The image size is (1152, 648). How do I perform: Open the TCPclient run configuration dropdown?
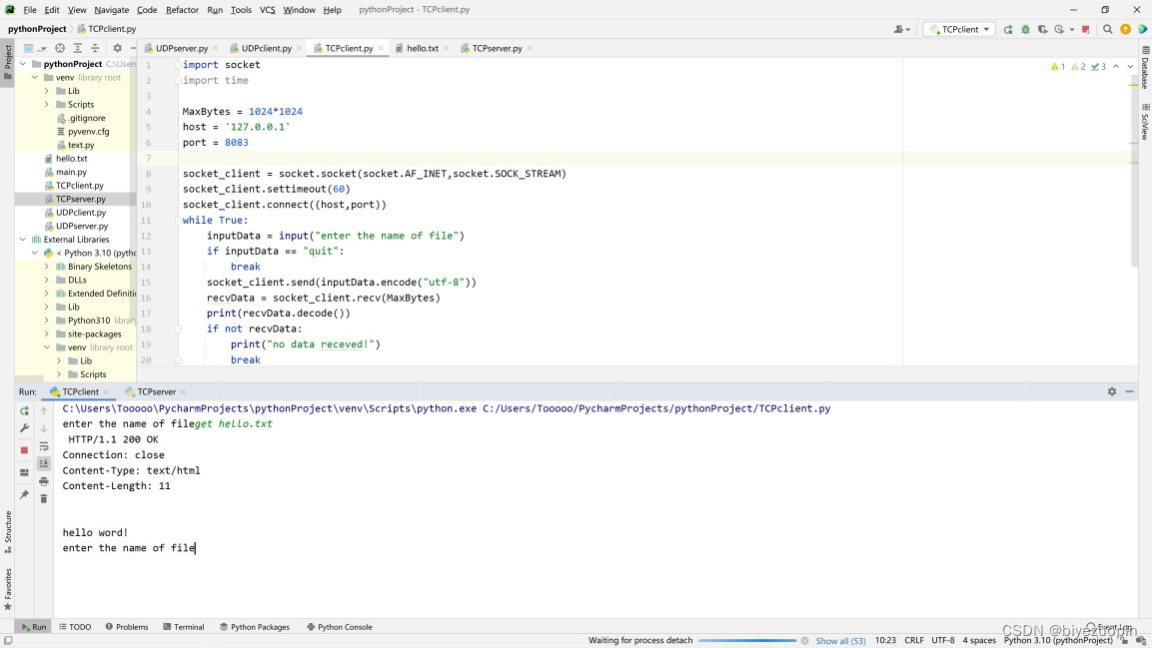(958, 30)
